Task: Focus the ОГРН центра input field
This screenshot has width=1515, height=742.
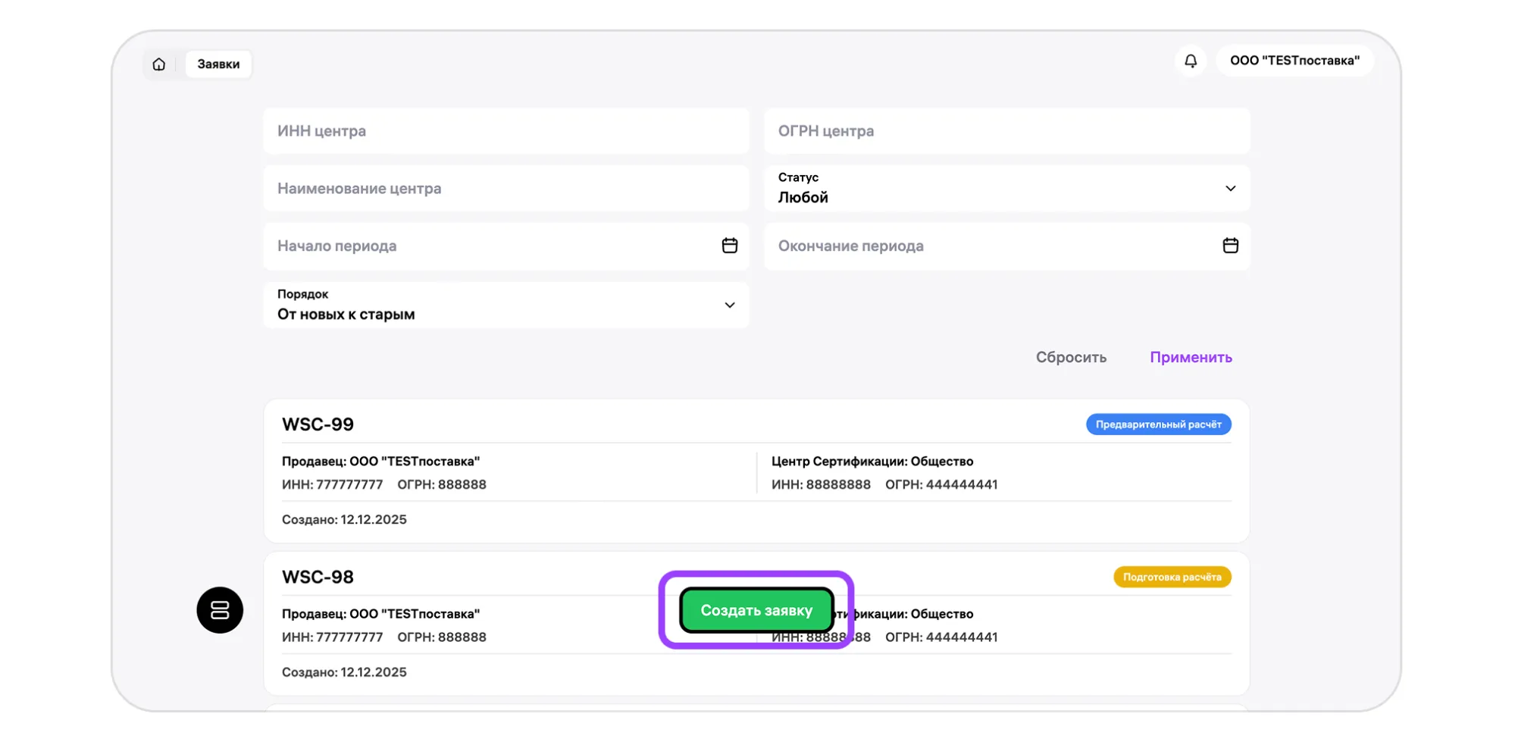Action: coord(1006,131)
